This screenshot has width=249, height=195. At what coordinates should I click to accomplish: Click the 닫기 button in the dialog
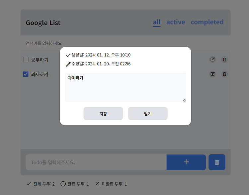coord(148,114)
